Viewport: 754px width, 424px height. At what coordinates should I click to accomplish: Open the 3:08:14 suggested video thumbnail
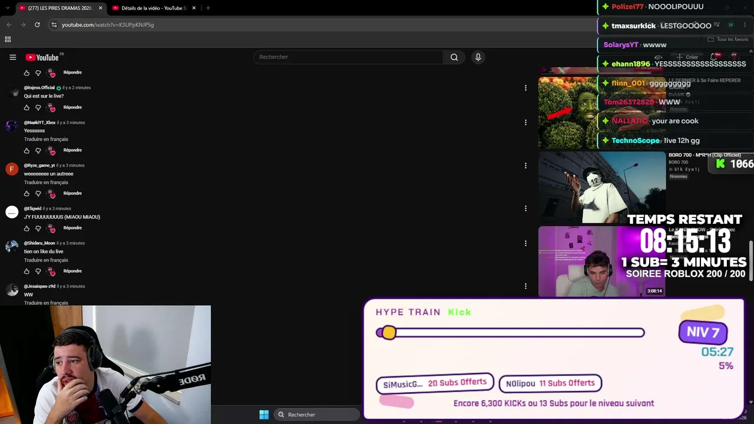pyautogui.click(x=602, y=261)
